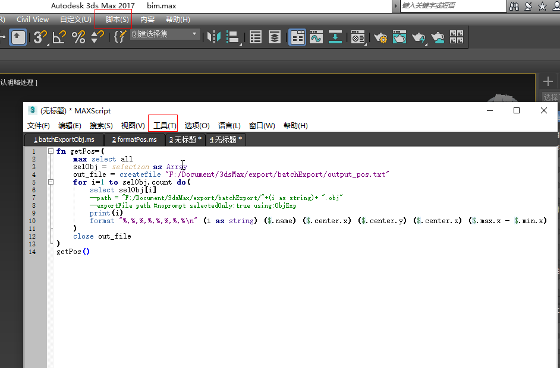
Task: Toggle the keyboard shortcut override button
Action: pos(18,37)
